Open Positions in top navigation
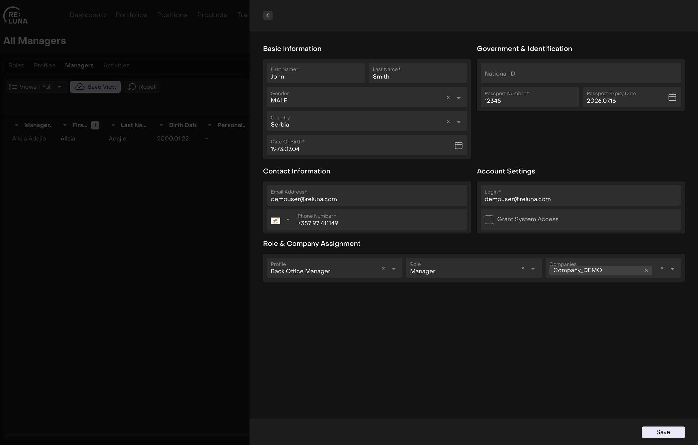Image resolution: width=698 pixels, height=445 pixels. (172, 15)
